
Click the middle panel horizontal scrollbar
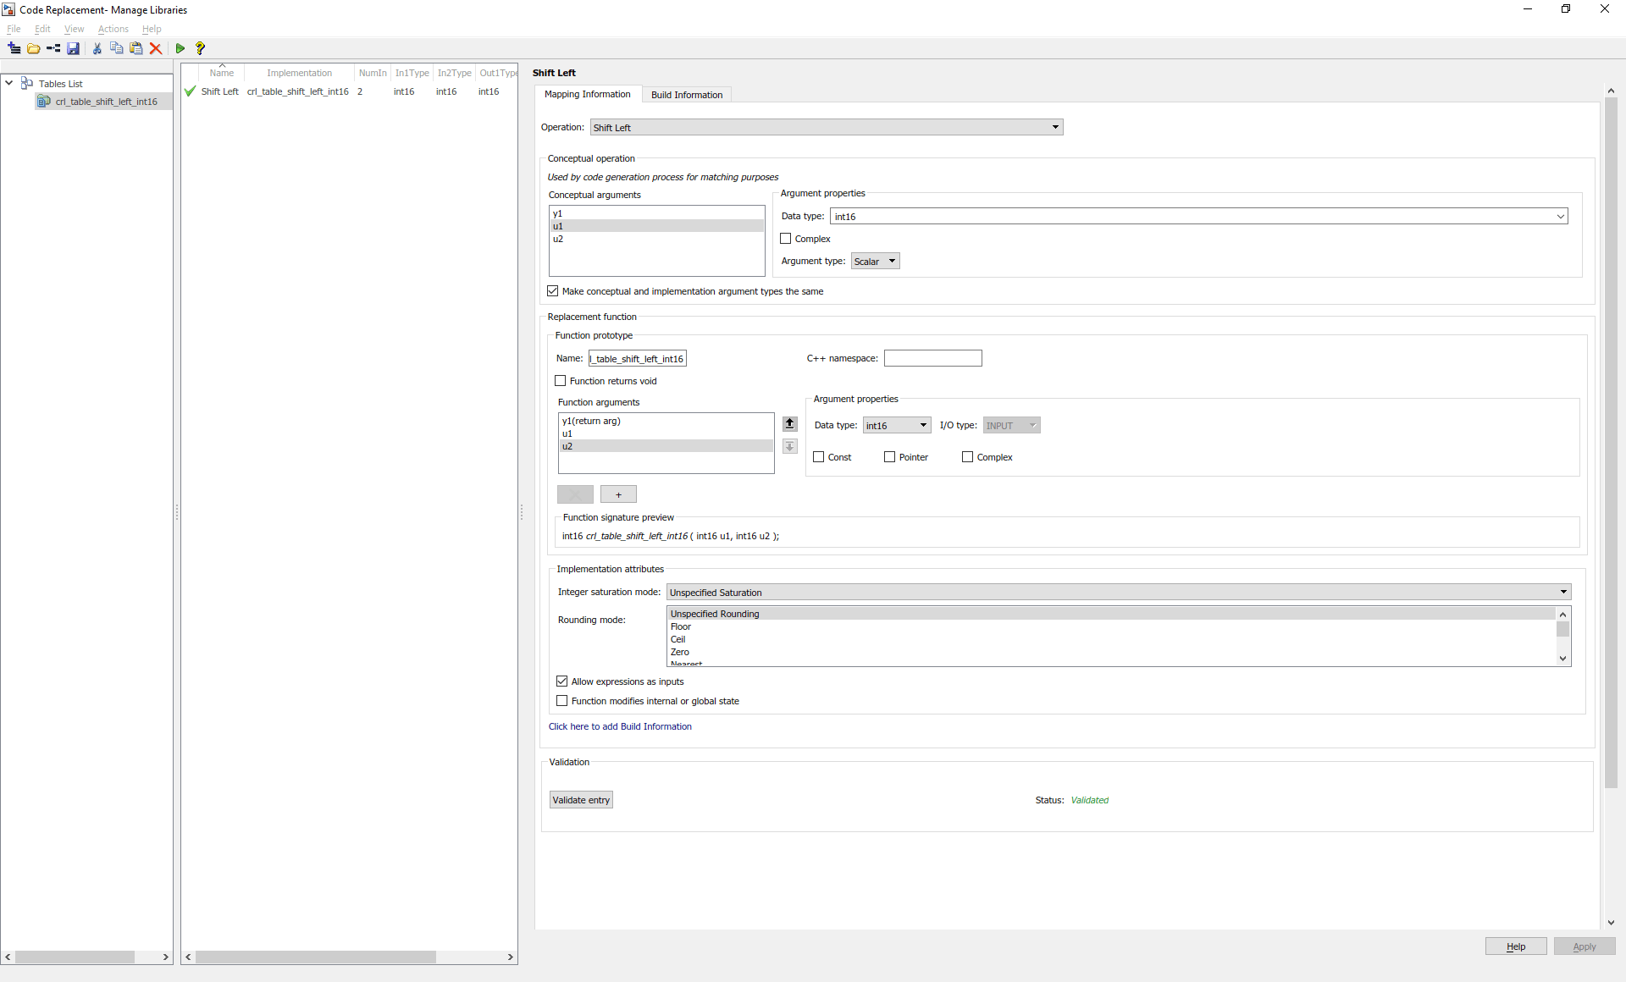tap(315, 957)
